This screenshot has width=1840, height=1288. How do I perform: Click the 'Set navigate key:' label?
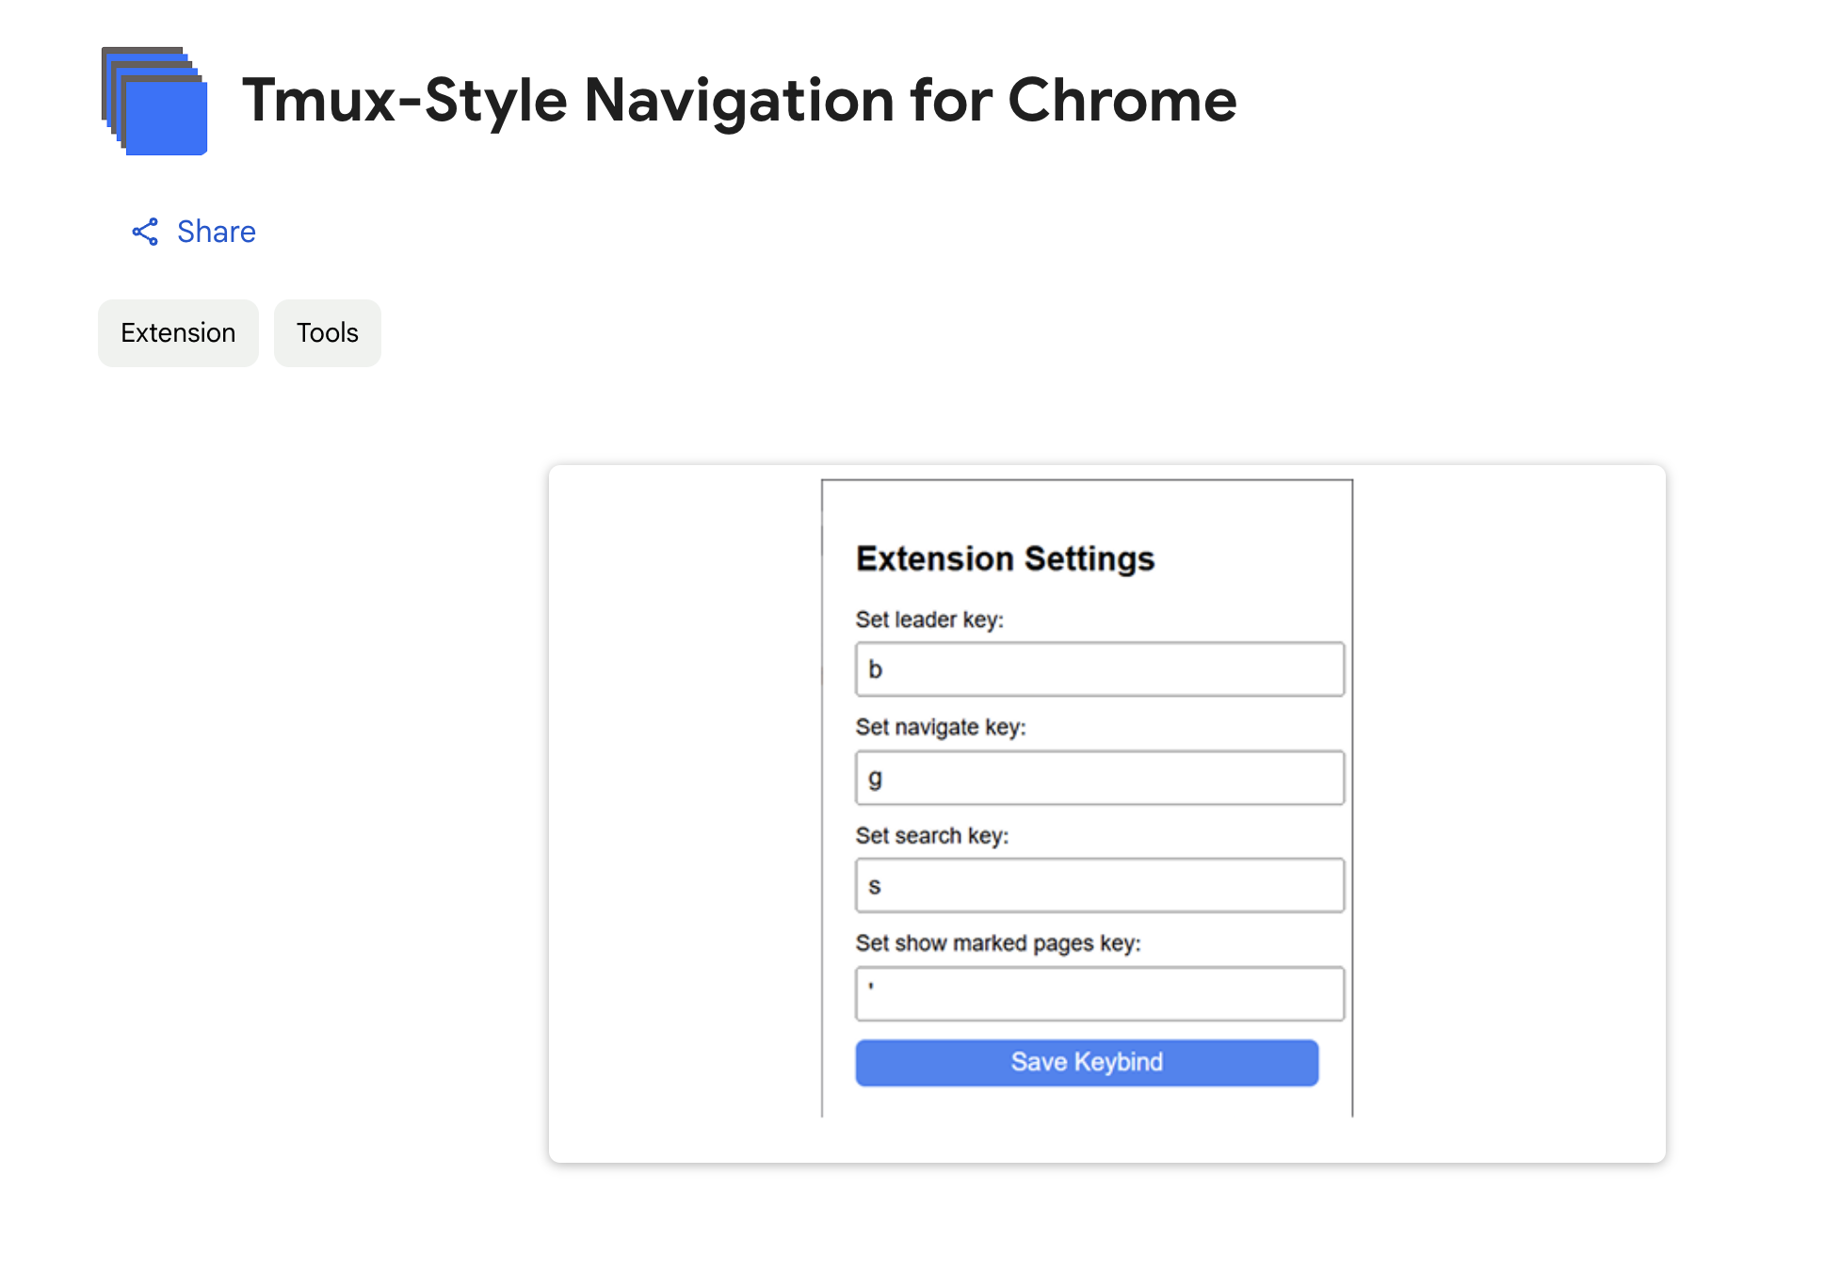point(941,728)
